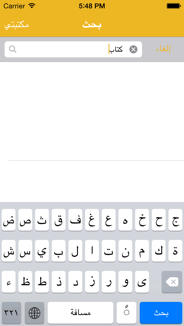
Task: Tap the keyboard backspace delete key
Action: (172, 282)
